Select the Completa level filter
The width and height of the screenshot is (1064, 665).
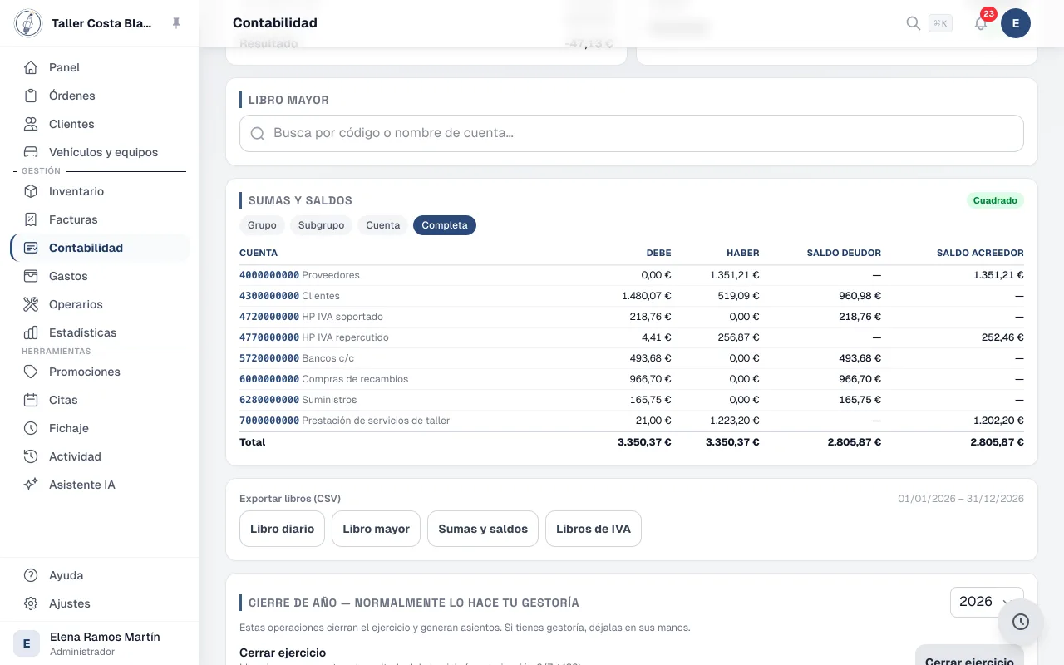445,225
